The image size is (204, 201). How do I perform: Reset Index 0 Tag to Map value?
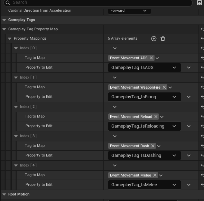(x=202, y=58)
